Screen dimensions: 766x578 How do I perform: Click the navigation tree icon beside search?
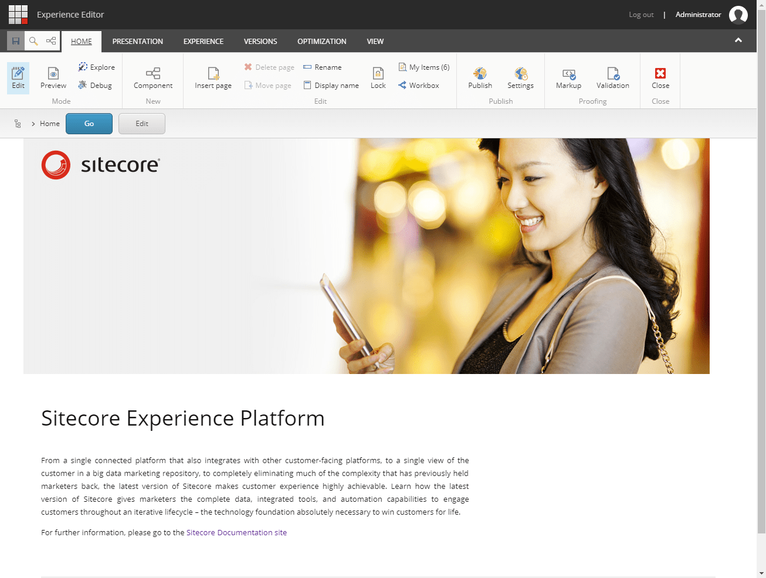(51, 41)
